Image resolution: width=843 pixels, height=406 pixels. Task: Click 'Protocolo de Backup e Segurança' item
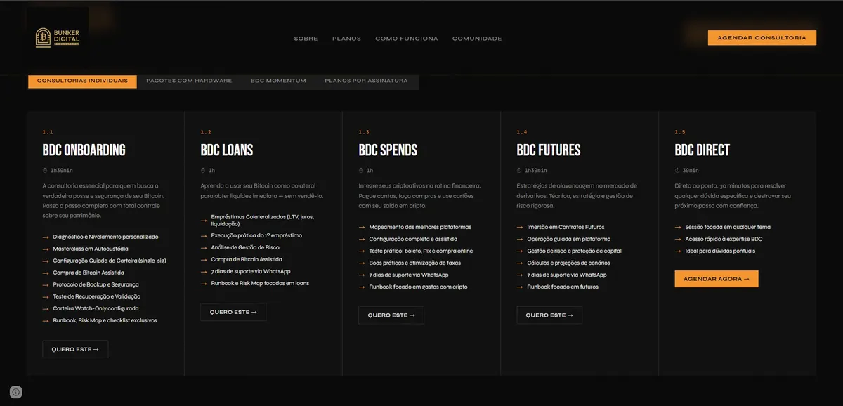pos(96,284)
